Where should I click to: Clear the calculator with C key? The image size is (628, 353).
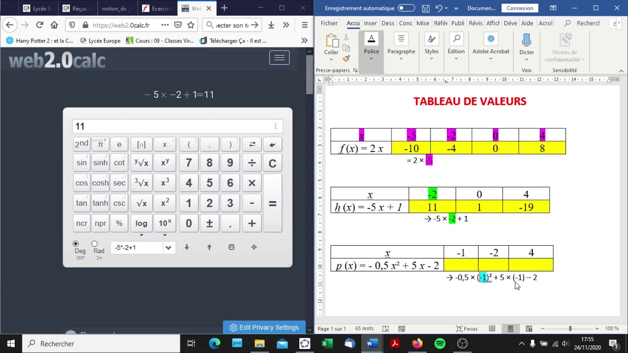[x=272, y=163]
